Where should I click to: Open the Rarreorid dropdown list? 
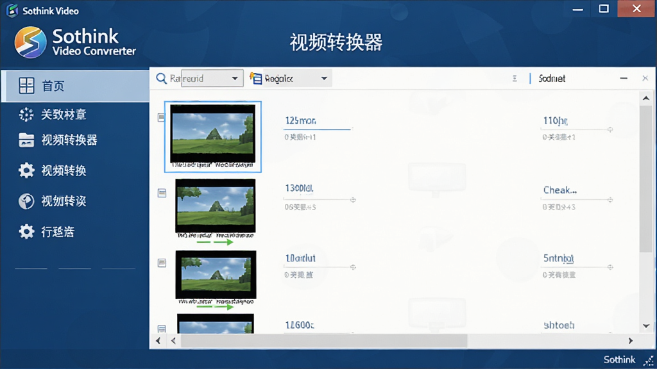point(235,79)
